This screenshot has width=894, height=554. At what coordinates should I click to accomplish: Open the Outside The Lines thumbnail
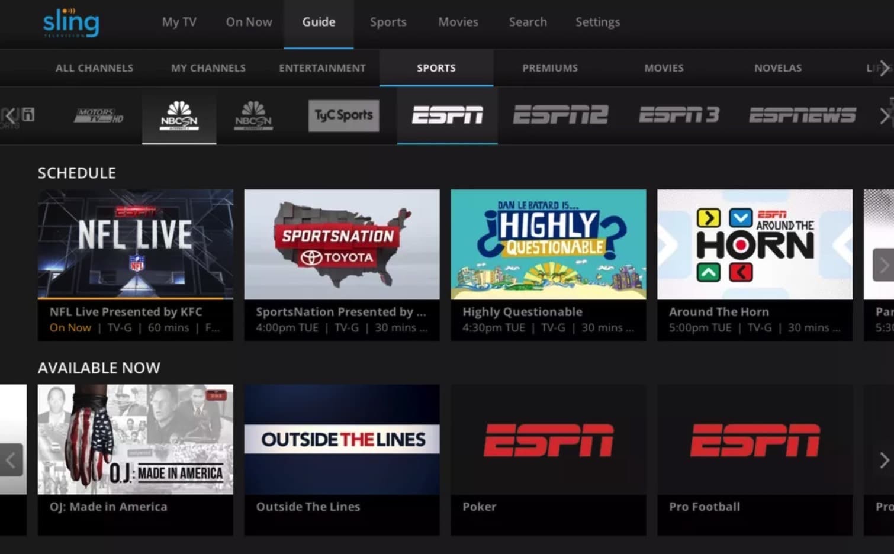coord(342,440)
